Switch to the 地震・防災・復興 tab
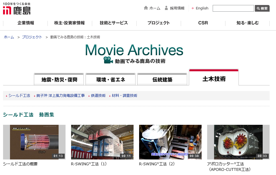Image resolution: width=276 pixels, height=175 pixels. pos(59,79)
